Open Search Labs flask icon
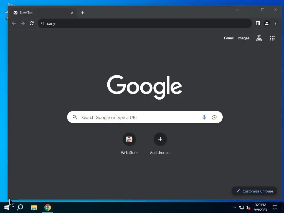 (259, 38)
